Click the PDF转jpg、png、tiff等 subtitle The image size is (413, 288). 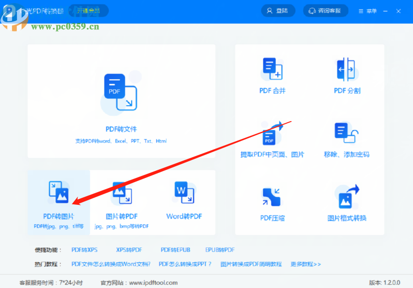pos(58,226)
